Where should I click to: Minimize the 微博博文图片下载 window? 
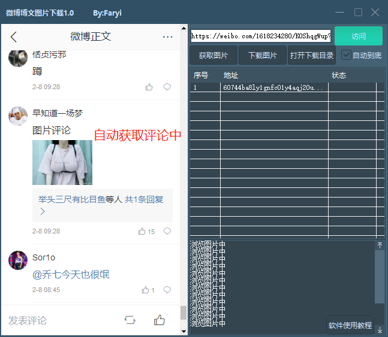pos(339,13)
